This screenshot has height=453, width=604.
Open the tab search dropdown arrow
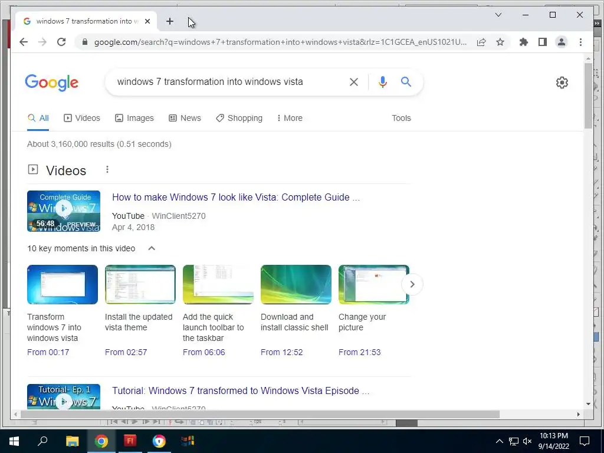(498, 15)
